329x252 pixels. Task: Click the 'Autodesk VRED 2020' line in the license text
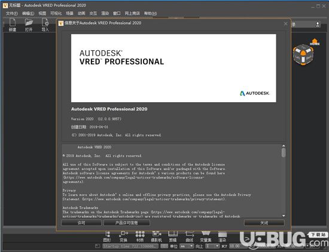click(x=95, y=147)
